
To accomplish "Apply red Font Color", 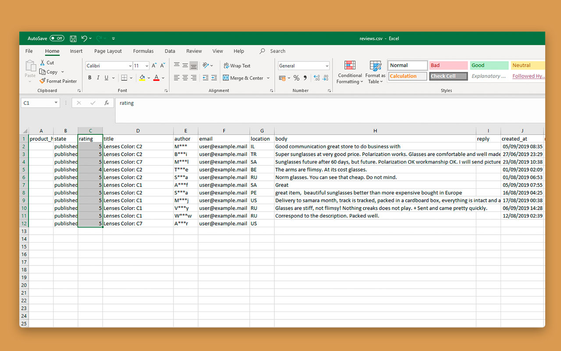I will tap(156, 78).
